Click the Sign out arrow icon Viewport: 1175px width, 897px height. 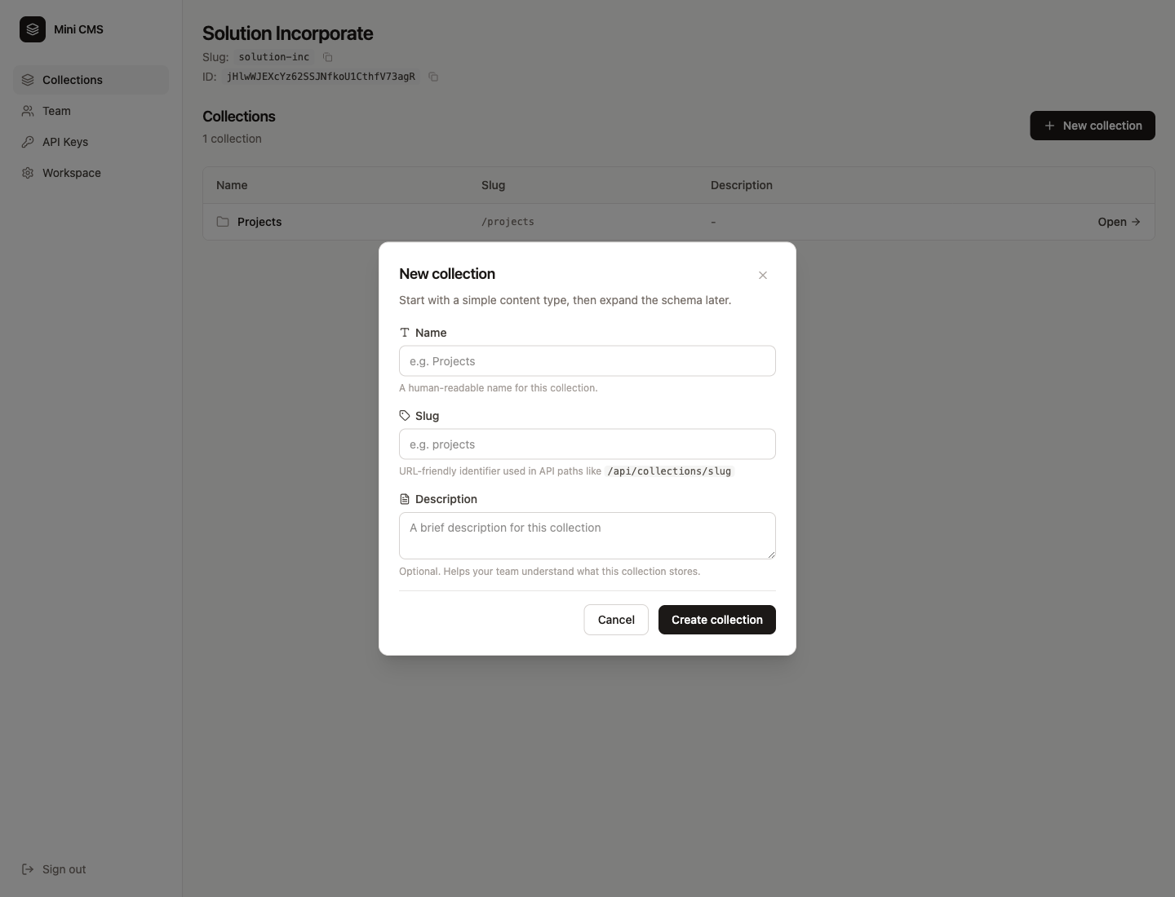pyautogui.click(x=28, y=869)
